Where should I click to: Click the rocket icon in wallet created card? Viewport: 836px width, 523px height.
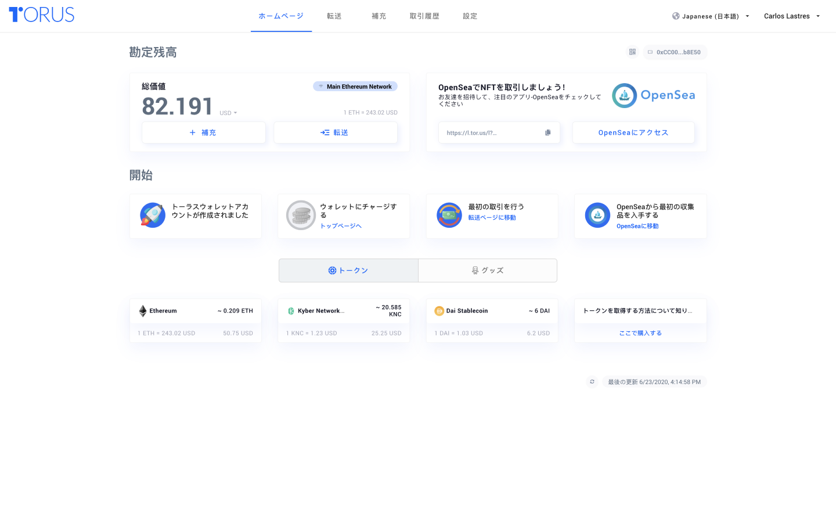point(153,215)
